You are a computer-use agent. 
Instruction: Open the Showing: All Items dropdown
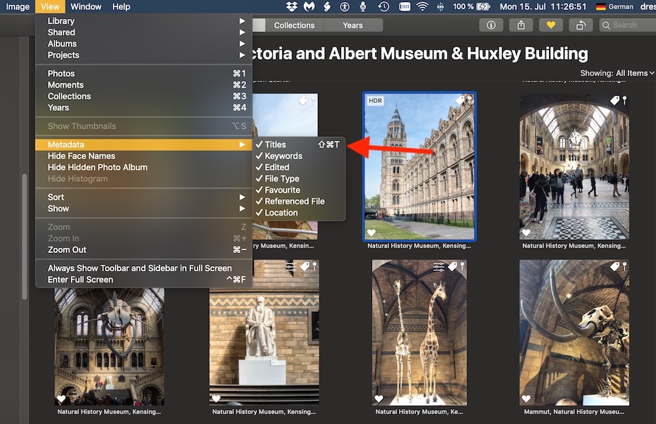(x=617, y=73)
